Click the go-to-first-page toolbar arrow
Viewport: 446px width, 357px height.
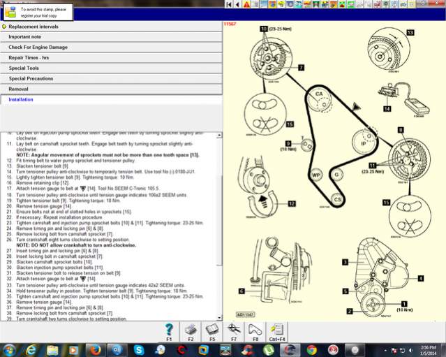229,4
